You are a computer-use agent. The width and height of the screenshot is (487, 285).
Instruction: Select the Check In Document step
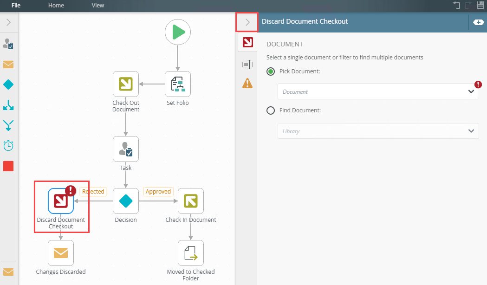pyautogui.click(x=191, y=201)
